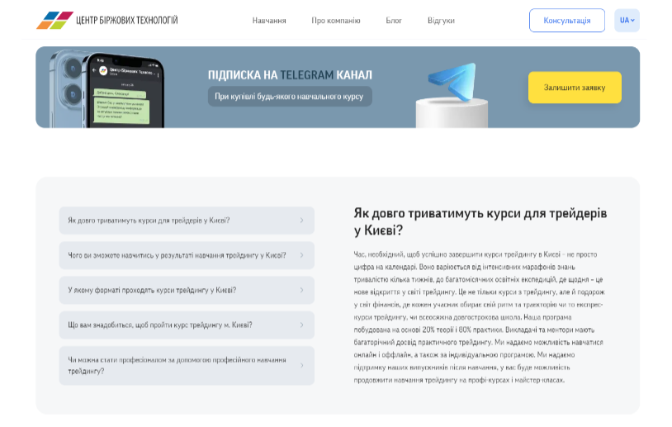
Task: Click chevron next to Як довго триватимуть курси
Action: coord(301,221)
